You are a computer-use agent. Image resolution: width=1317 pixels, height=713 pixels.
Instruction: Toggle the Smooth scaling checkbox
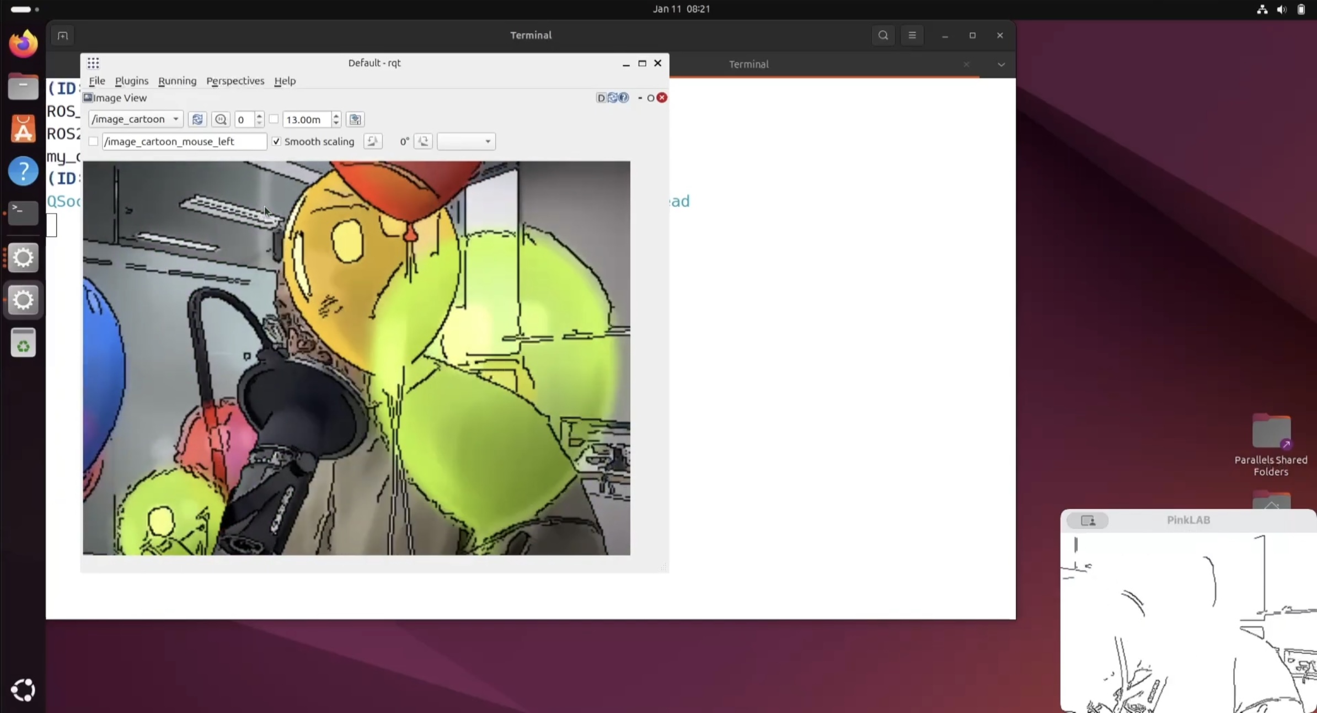pyautogui.click(x=277, y=141)
